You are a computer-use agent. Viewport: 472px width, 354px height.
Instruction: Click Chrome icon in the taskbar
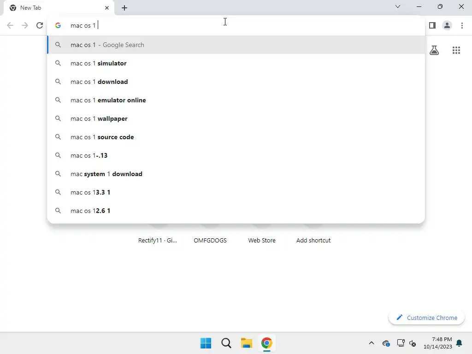pyautogui.click(x=266, y=343)
